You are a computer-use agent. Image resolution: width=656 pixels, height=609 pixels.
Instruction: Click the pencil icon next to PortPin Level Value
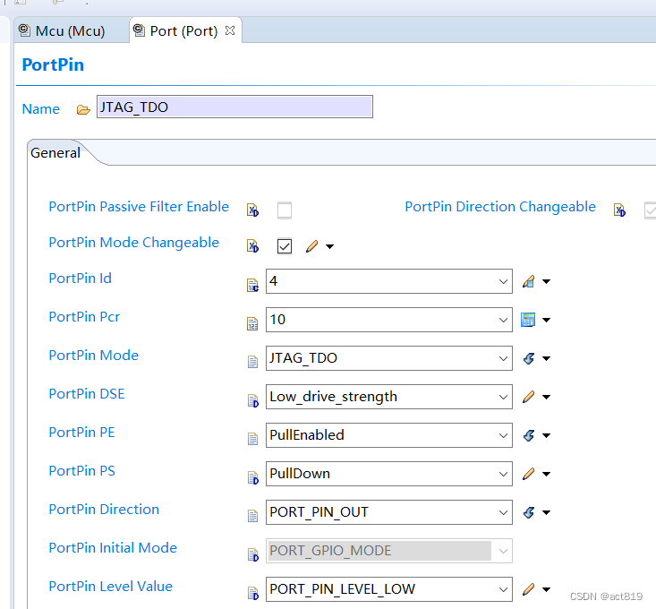(528, 589)
